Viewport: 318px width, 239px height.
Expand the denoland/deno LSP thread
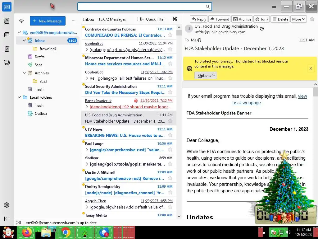(x=87, y=107)
